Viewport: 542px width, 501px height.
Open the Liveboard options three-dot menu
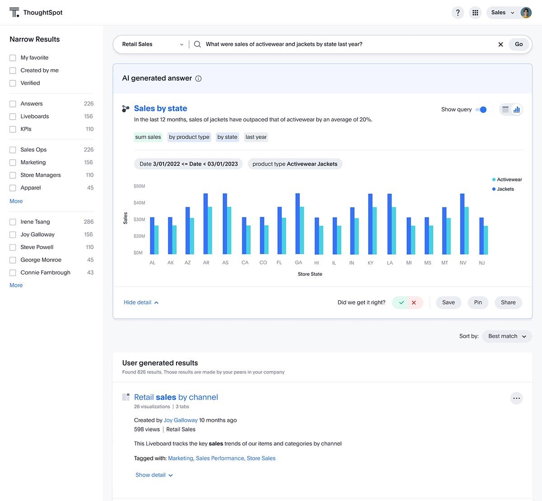click(x=516, y=398)
